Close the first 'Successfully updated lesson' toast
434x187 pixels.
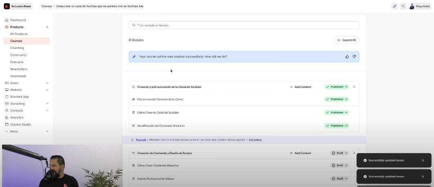(423, 160)
